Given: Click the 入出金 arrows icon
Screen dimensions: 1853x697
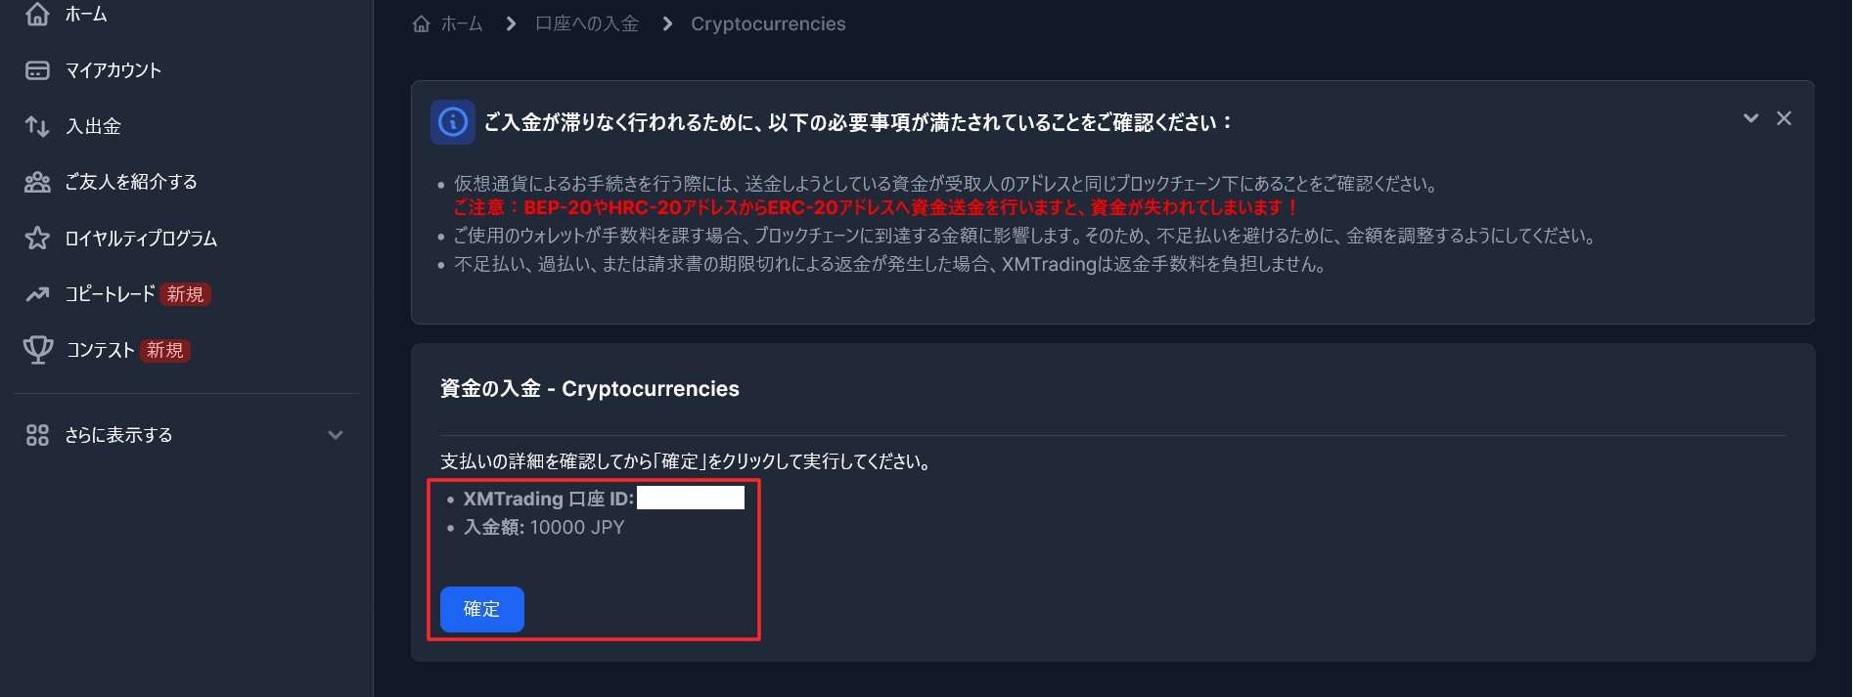Looking at the screenshot, I should click(x=37, y=126).
